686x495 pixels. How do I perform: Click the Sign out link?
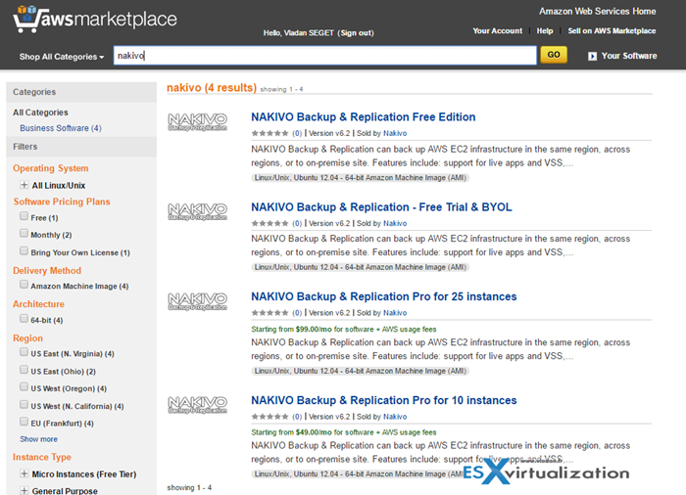coord(357,32)
